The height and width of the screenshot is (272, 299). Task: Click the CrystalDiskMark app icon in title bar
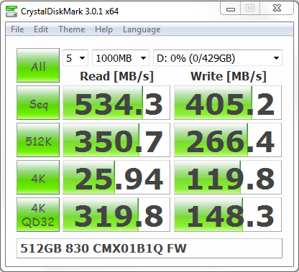point(11,11)
